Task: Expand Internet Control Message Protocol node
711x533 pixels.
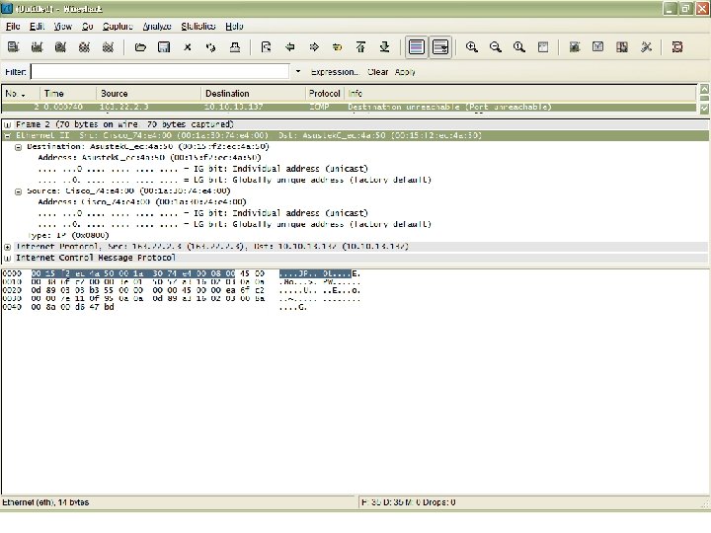Action: 7,258
